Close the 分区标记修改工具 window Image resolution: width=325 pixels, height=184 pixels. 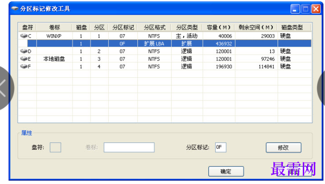pos(316,9)
